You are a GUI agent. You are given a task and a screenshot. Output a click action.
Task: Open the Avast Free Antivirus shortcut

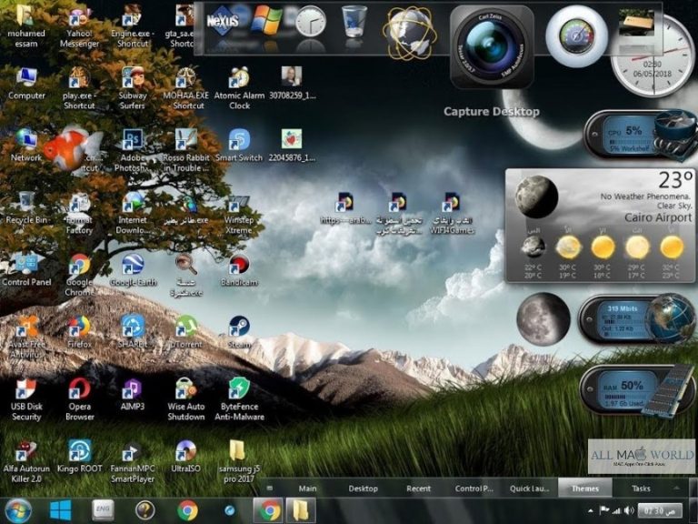click(x=26, y=327)
